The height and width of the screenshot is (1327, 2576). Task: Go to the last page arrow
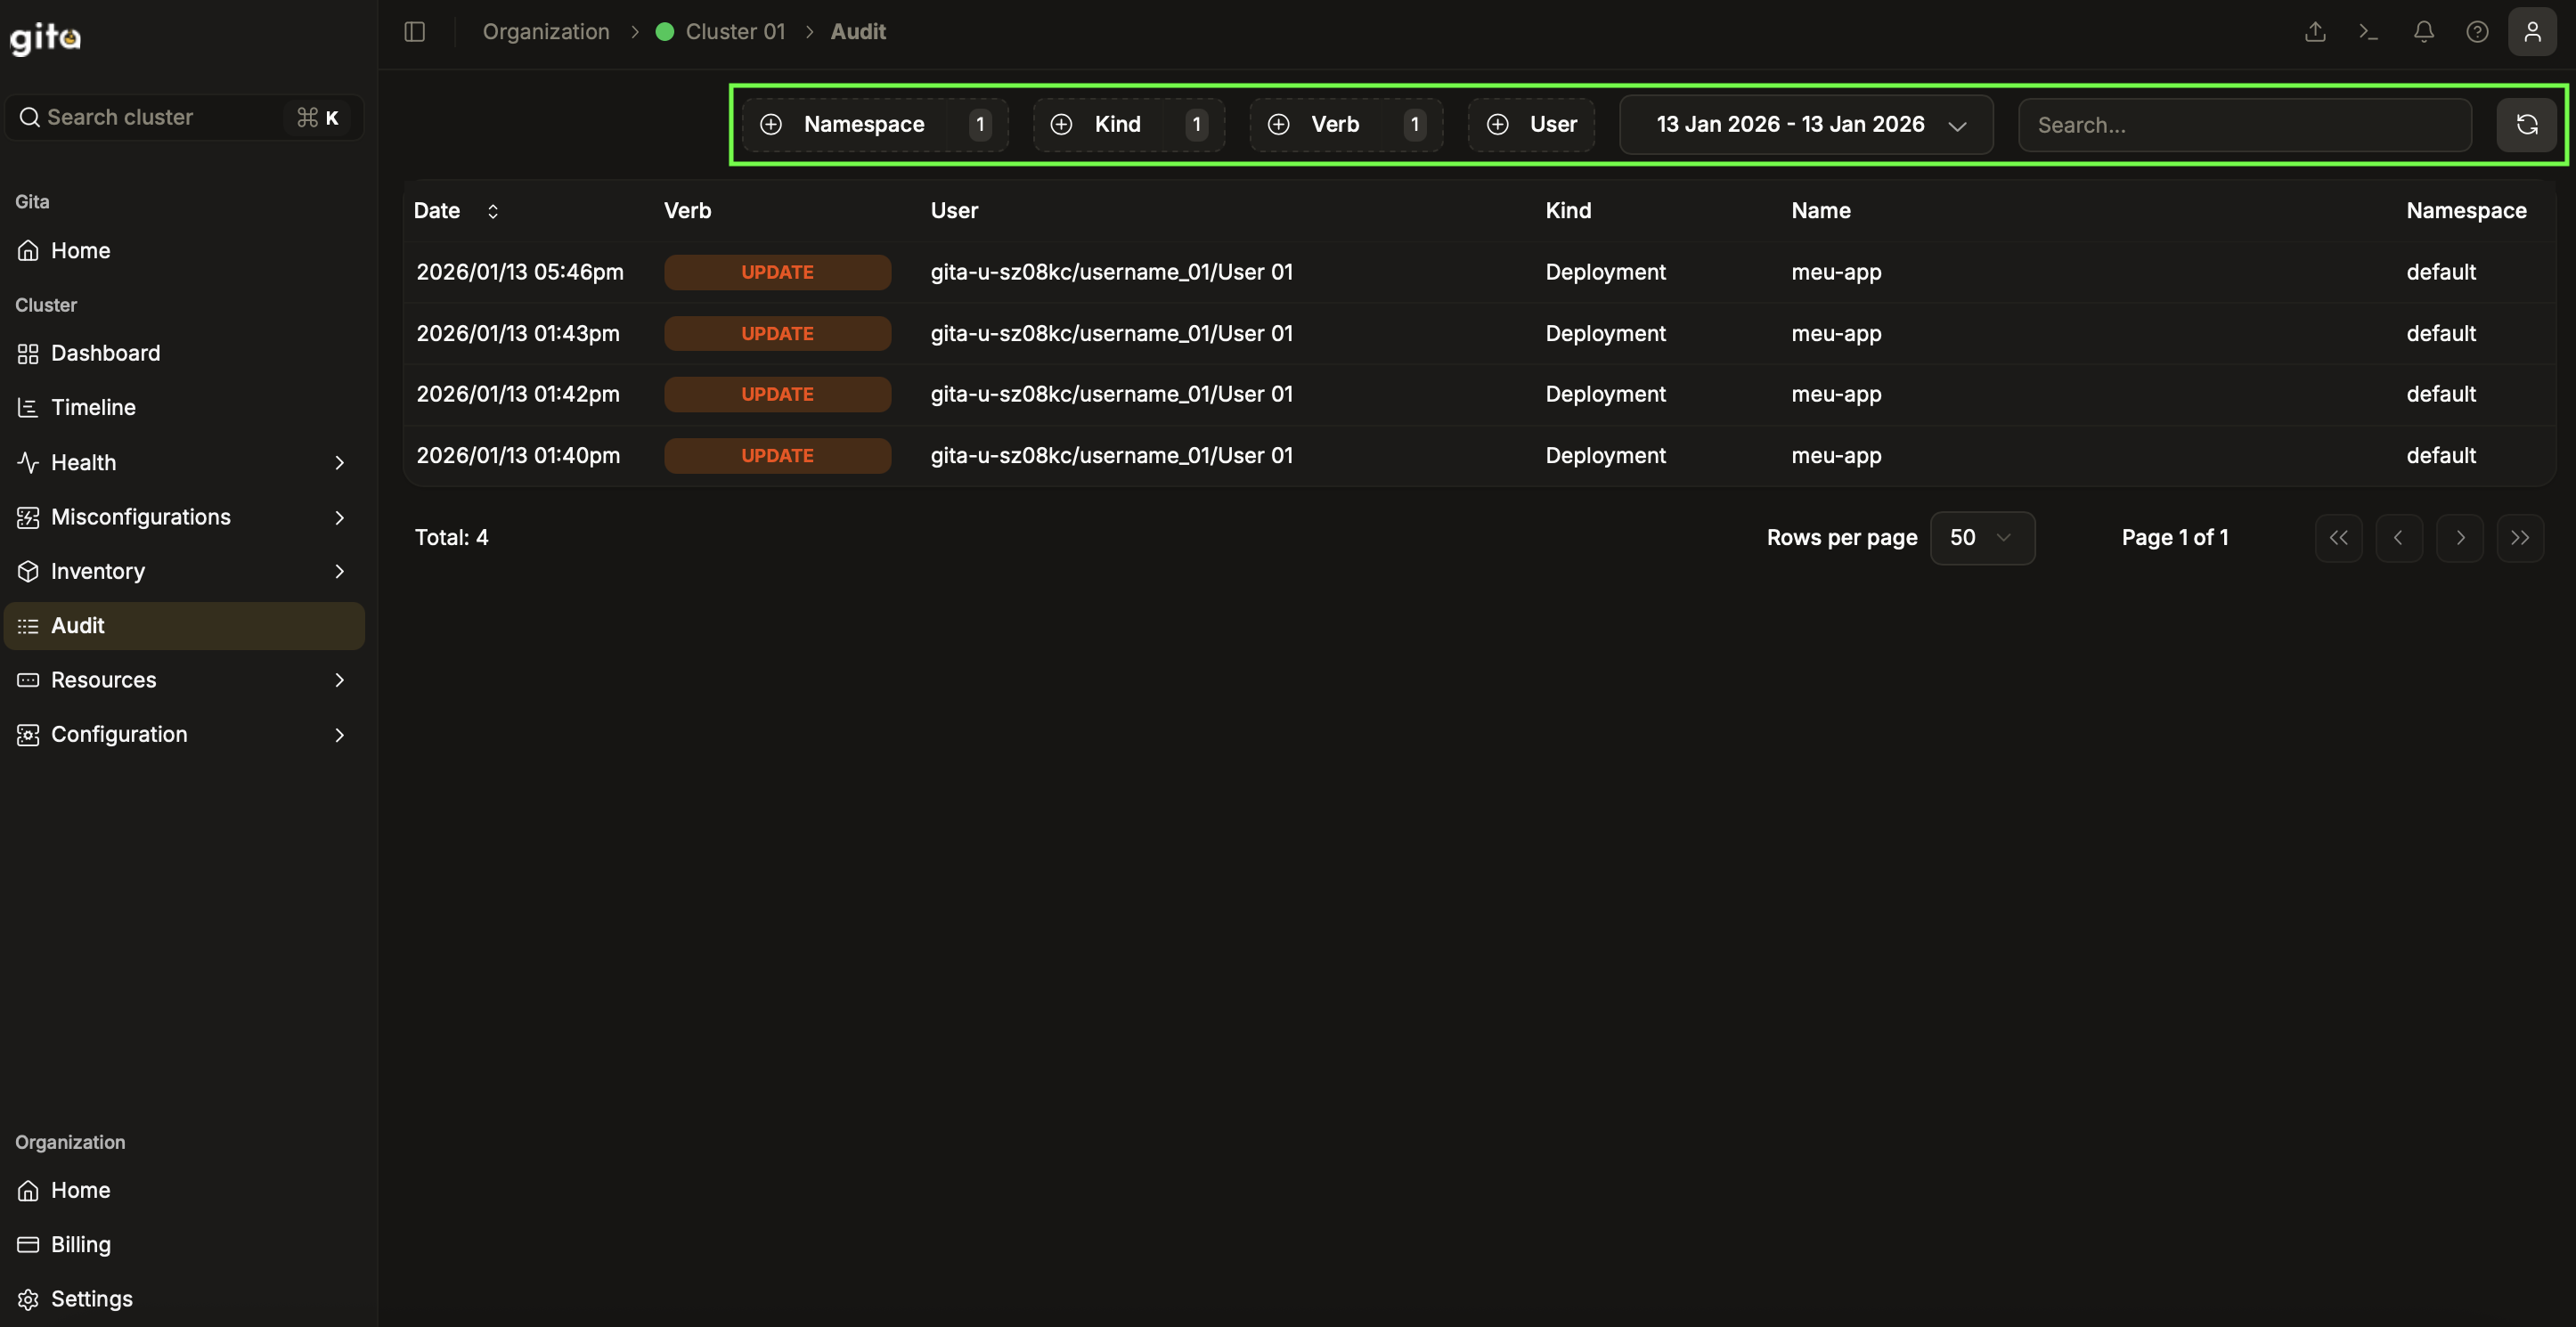click(2520, 538)
